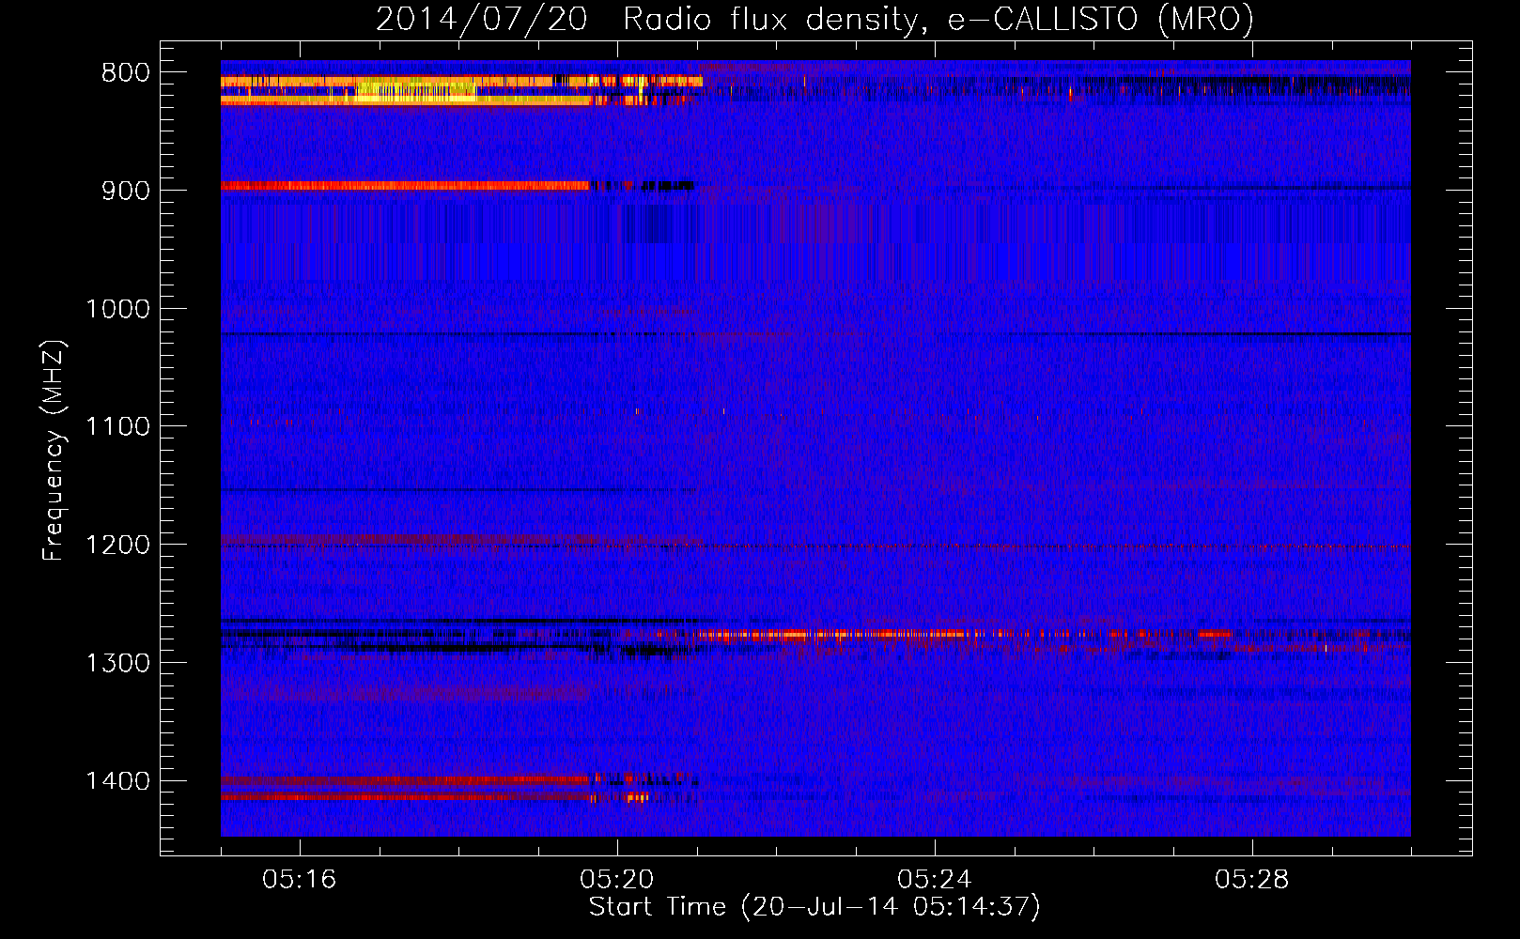Viewport: 1520px width, 939px height.
Task: Click the 800 frequency tick label
Action: coord(125,73)
